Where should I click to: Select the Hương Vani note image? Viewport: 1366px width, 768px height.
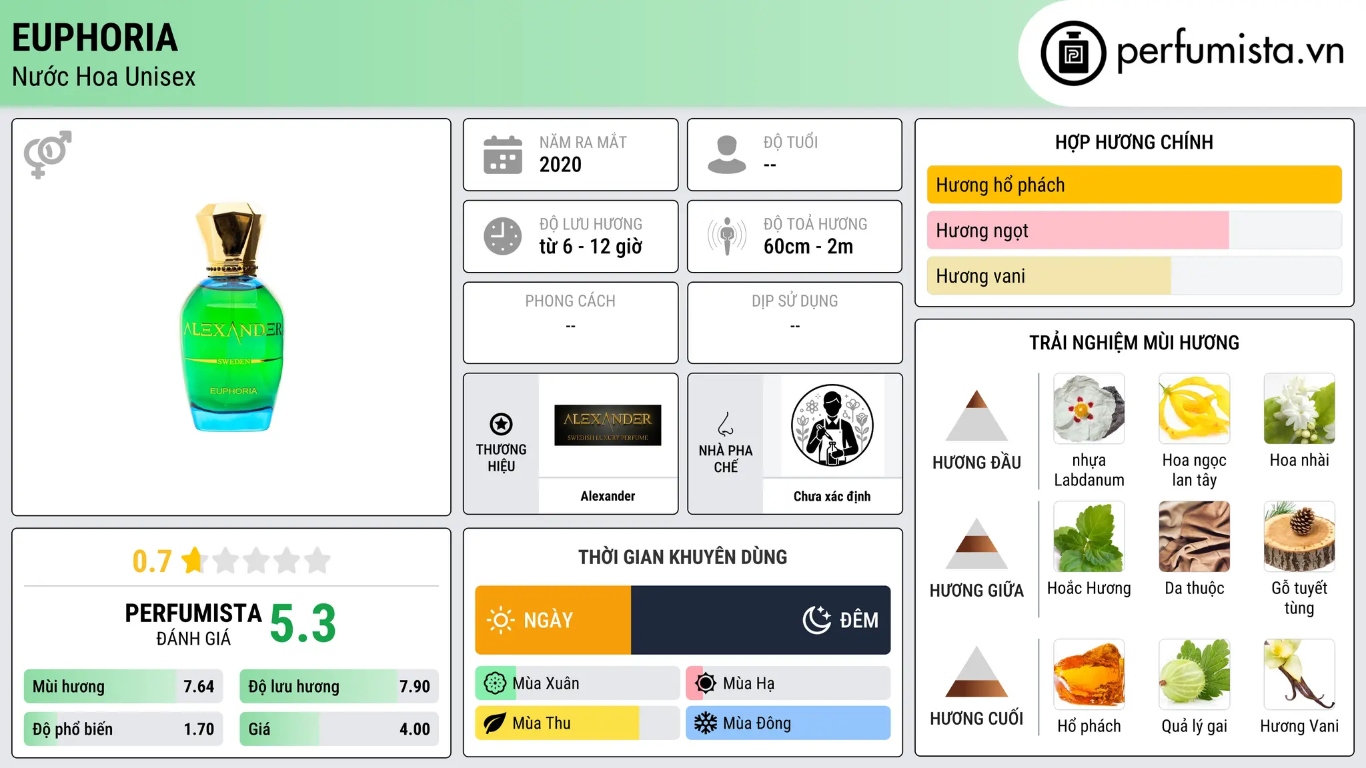[1299, 675]
